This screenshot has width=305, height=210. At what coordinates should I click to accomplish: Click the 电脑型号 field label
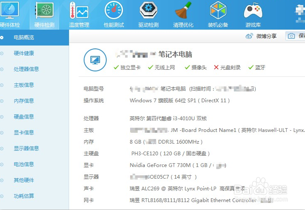click(94, 89)
